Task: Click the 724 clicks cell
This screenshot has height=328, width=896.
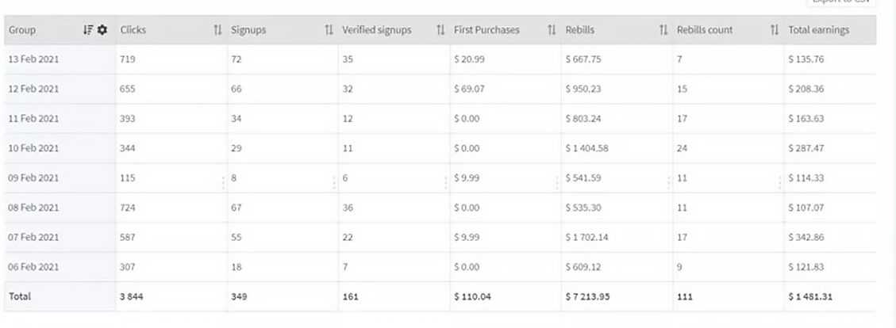Action: tap(128, 208)
